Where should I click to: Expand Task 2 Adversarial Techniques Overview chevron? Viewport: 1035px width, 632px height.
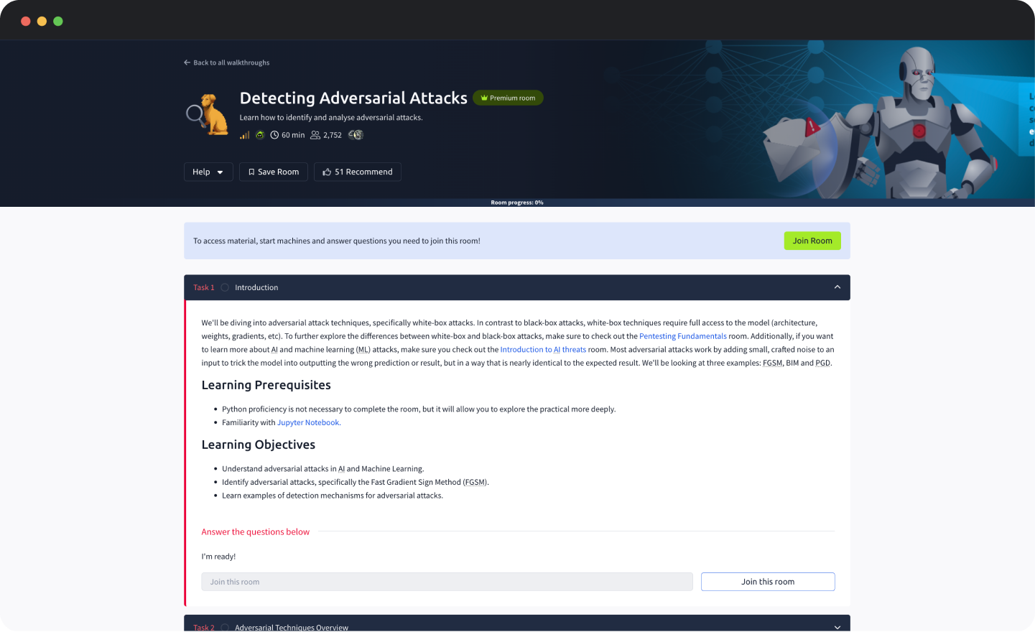point(837,627)
